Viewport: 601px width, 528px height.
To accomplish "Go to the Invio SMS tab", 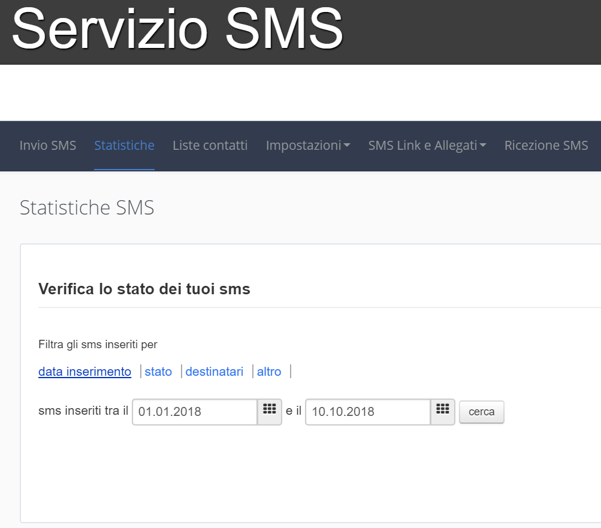I will pyautogui.click(x=48, y=146).
